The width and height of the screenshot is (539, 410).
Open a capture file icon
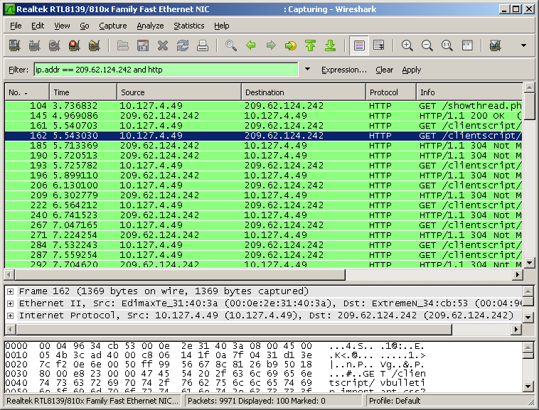123,45
